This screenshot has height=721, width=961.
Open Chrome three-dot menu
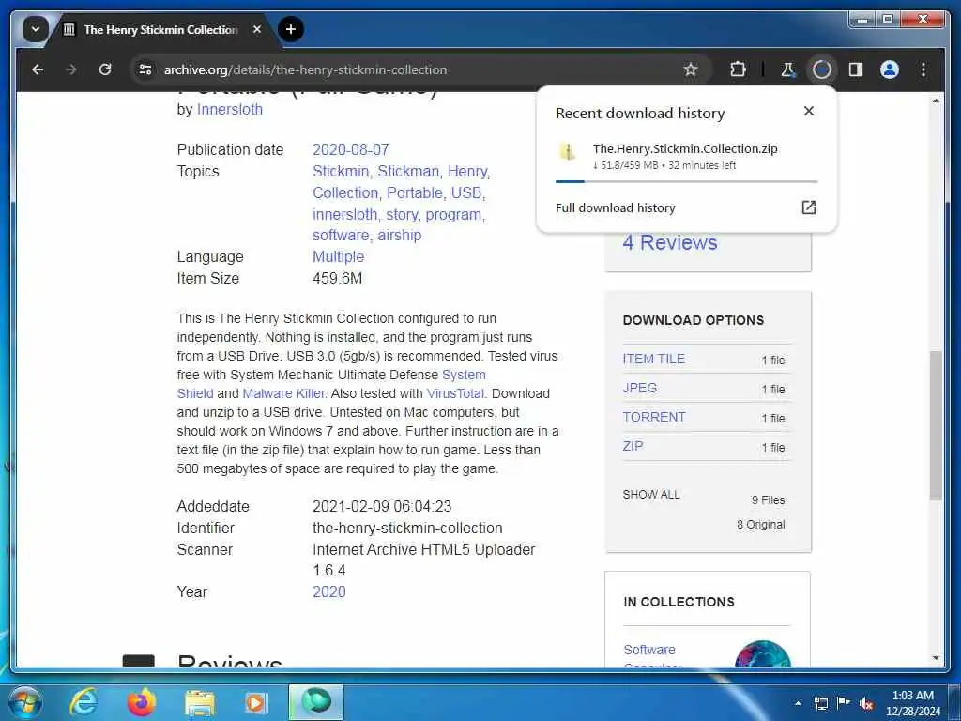(923, 69)
